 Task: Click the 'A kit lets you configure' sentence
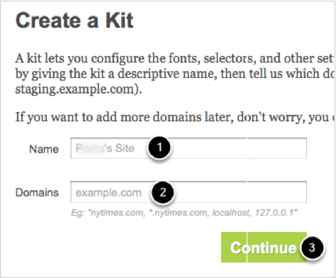point(175,58)
